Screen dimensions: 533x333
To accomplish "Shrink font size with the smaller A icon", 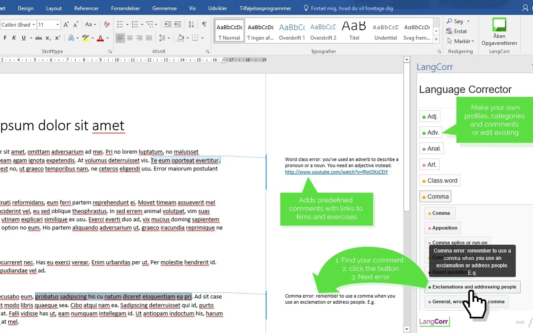I will pos(76,25).
